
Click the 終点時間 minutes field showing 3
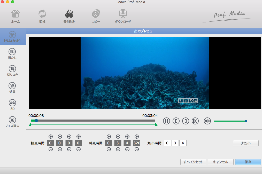pos(118,143)
